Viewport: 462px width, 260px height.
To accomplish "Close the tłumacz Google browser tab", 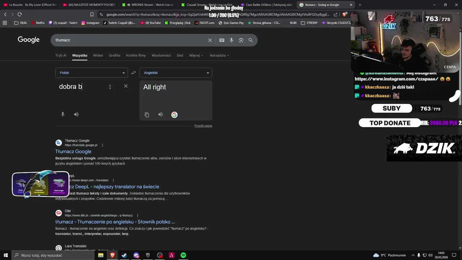I will 351,5.
